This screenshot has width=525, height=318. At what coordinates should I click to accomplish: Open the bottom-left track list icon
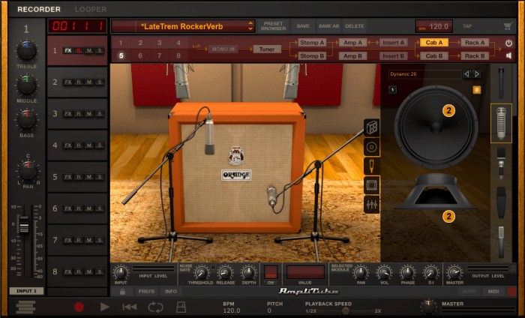point(25,307)
